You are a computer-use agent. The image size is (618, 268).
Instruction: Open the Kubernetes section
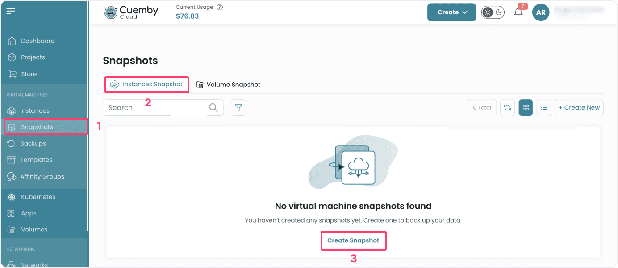click(x=38, y=196)
